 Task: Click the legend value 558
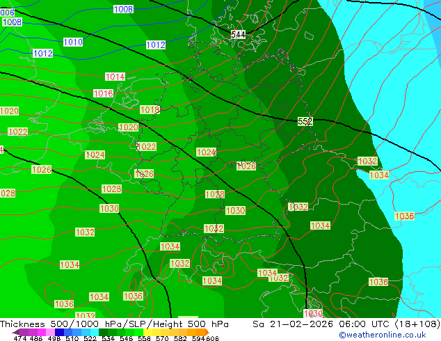[x=144, y=338]
